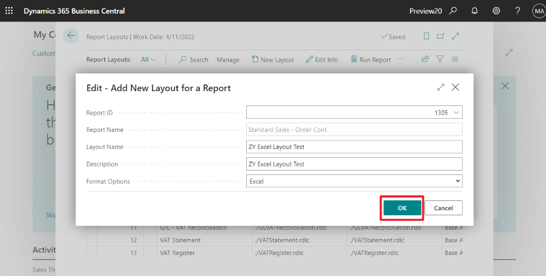
Task: Open the app launcher waffle icon
Action: pyautogui.click(x=9, y=11)
